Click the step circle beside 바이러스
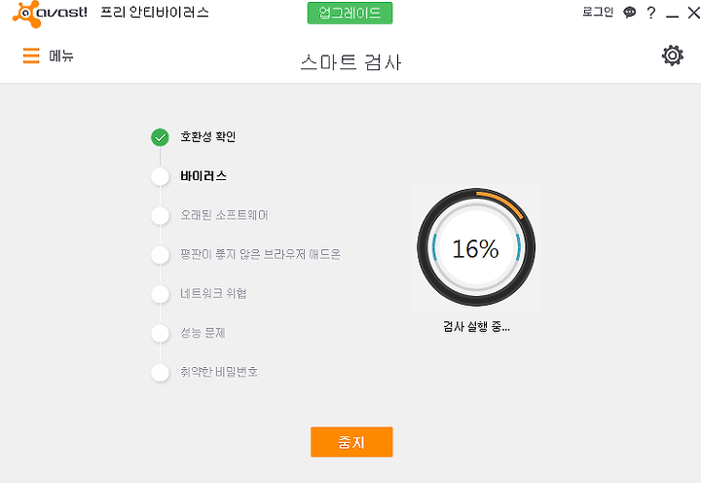 (x=160, y=176)
